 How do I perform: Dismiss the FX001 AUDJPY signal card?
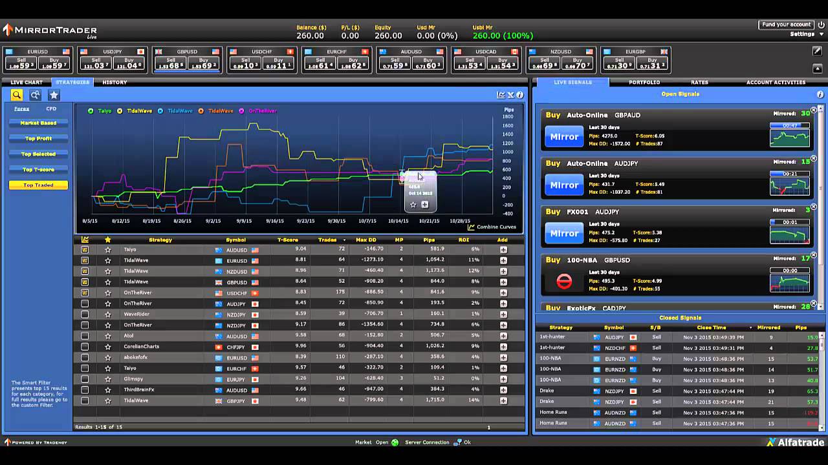(814, 207)
